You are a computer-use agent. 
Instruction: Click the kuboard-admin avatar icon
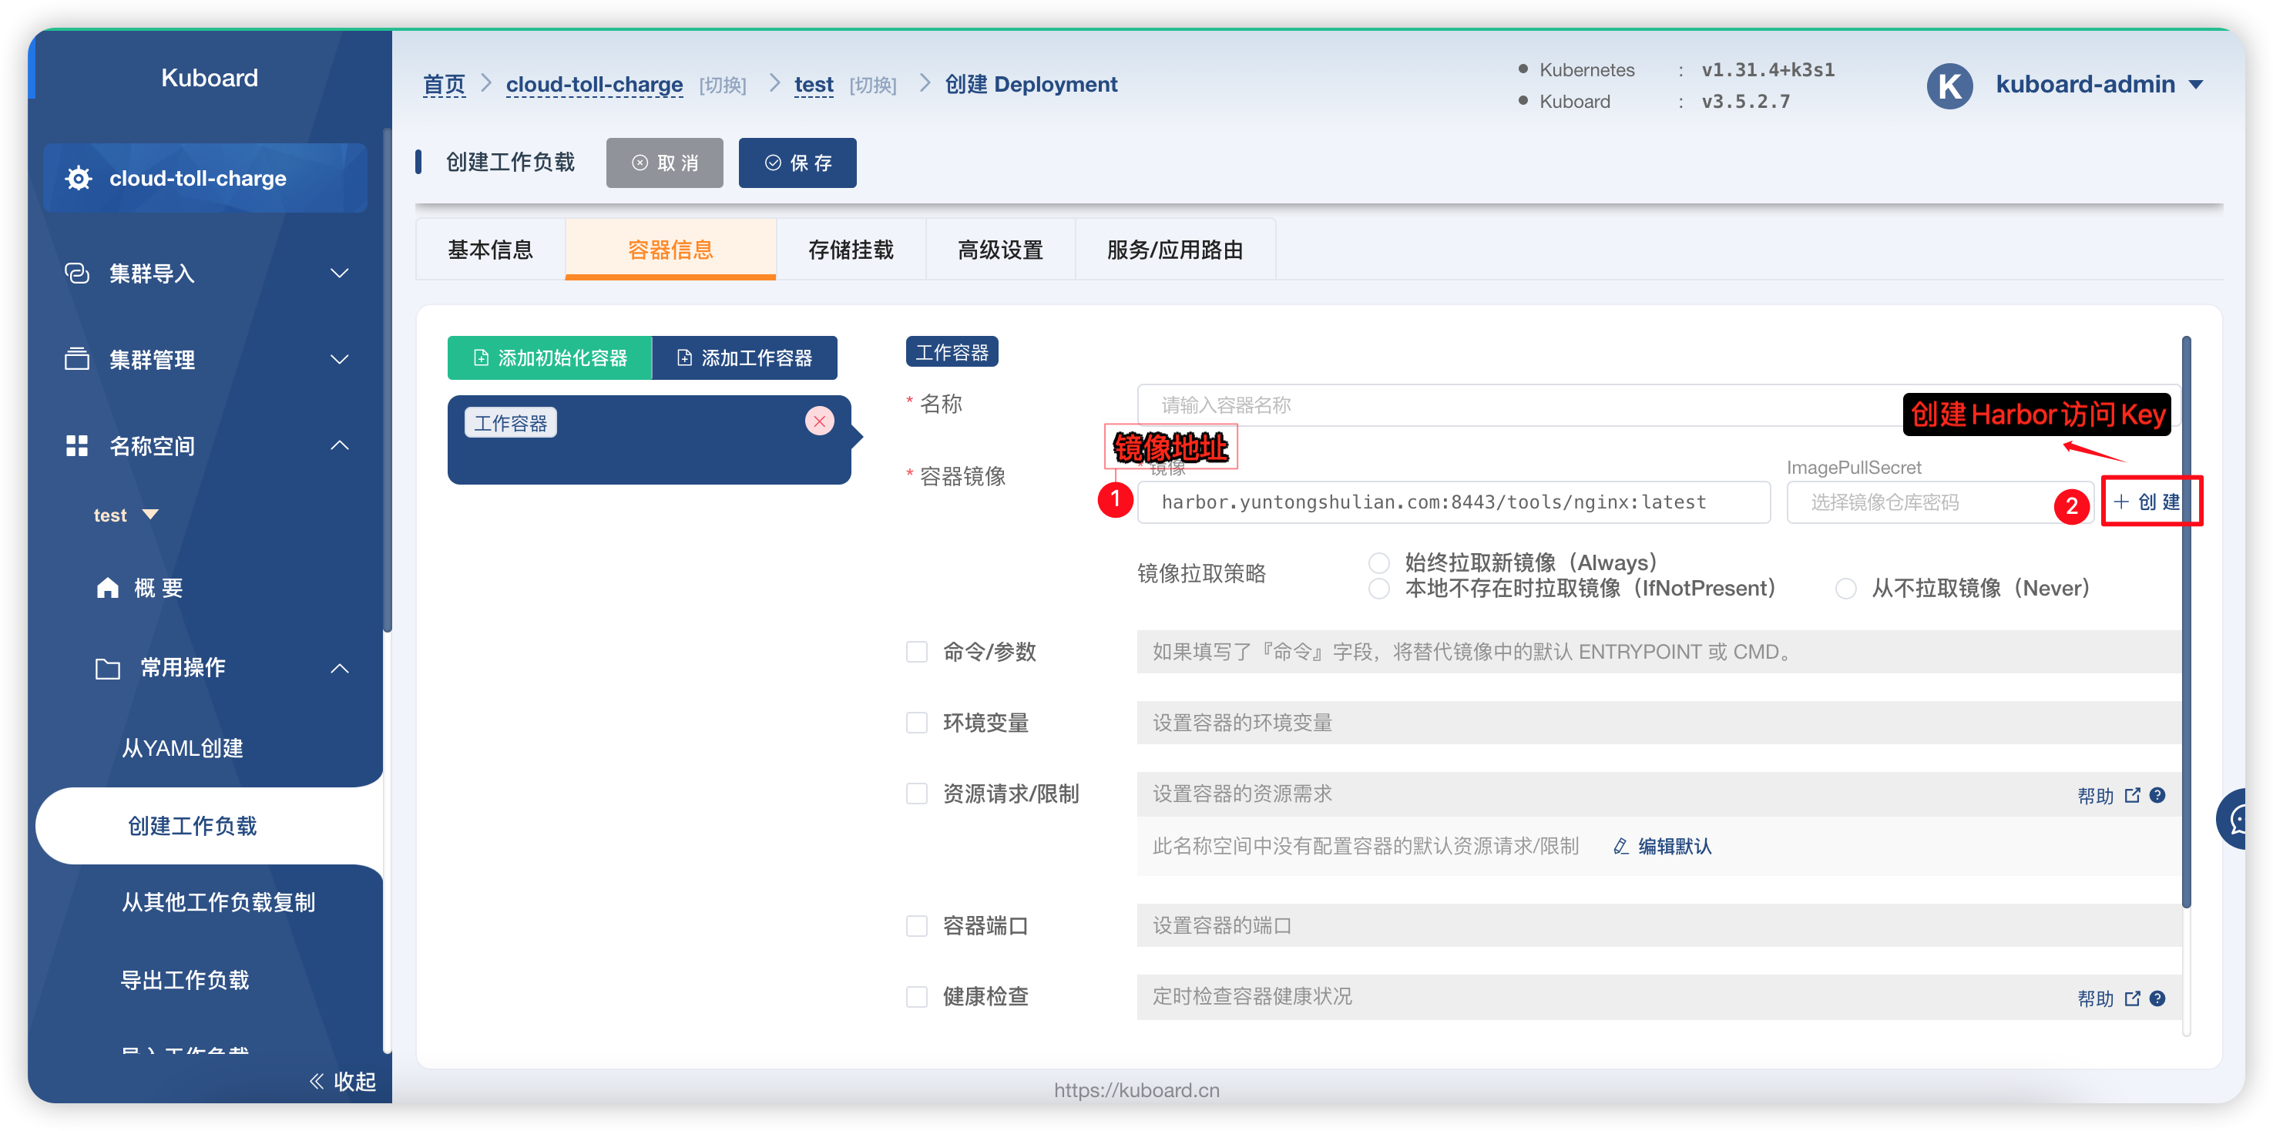click(1949, 85)
